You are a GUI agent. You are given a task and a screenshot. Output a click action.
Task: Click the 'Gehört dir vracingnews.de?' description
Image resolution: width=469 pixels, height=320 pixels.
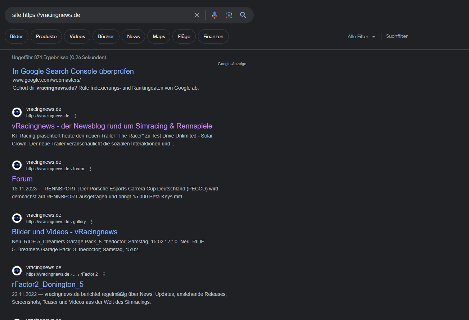(x=105, y=88)
